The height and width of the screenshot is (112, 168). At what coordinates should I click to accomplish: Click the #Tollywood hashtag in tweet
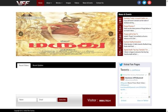pyautogui.click(x=125, y=85)
